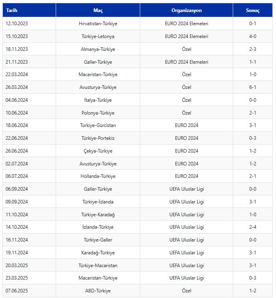
Task: Click the "Maç" column header
Action: 98,10
